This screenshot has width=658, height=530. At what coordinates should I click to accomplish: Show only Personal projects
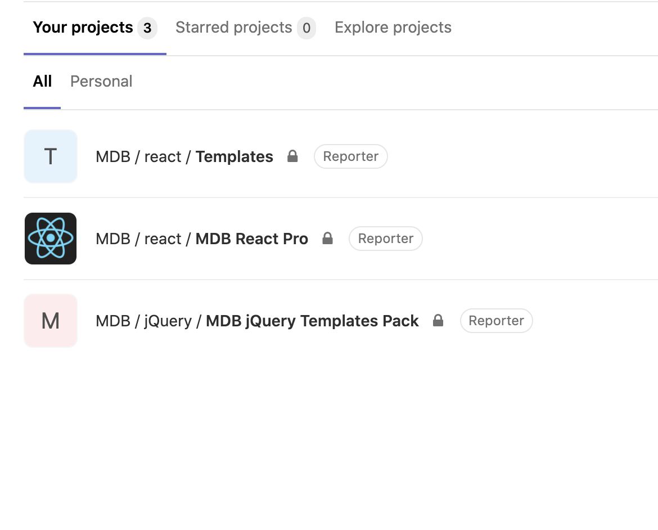[101, 82]
